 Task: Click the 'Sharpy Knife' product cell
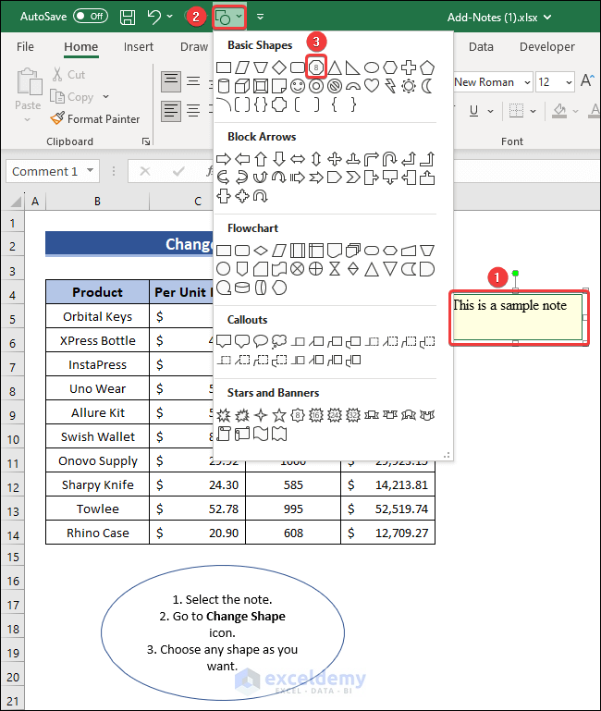pyautogui.click(x=97, y=484)
